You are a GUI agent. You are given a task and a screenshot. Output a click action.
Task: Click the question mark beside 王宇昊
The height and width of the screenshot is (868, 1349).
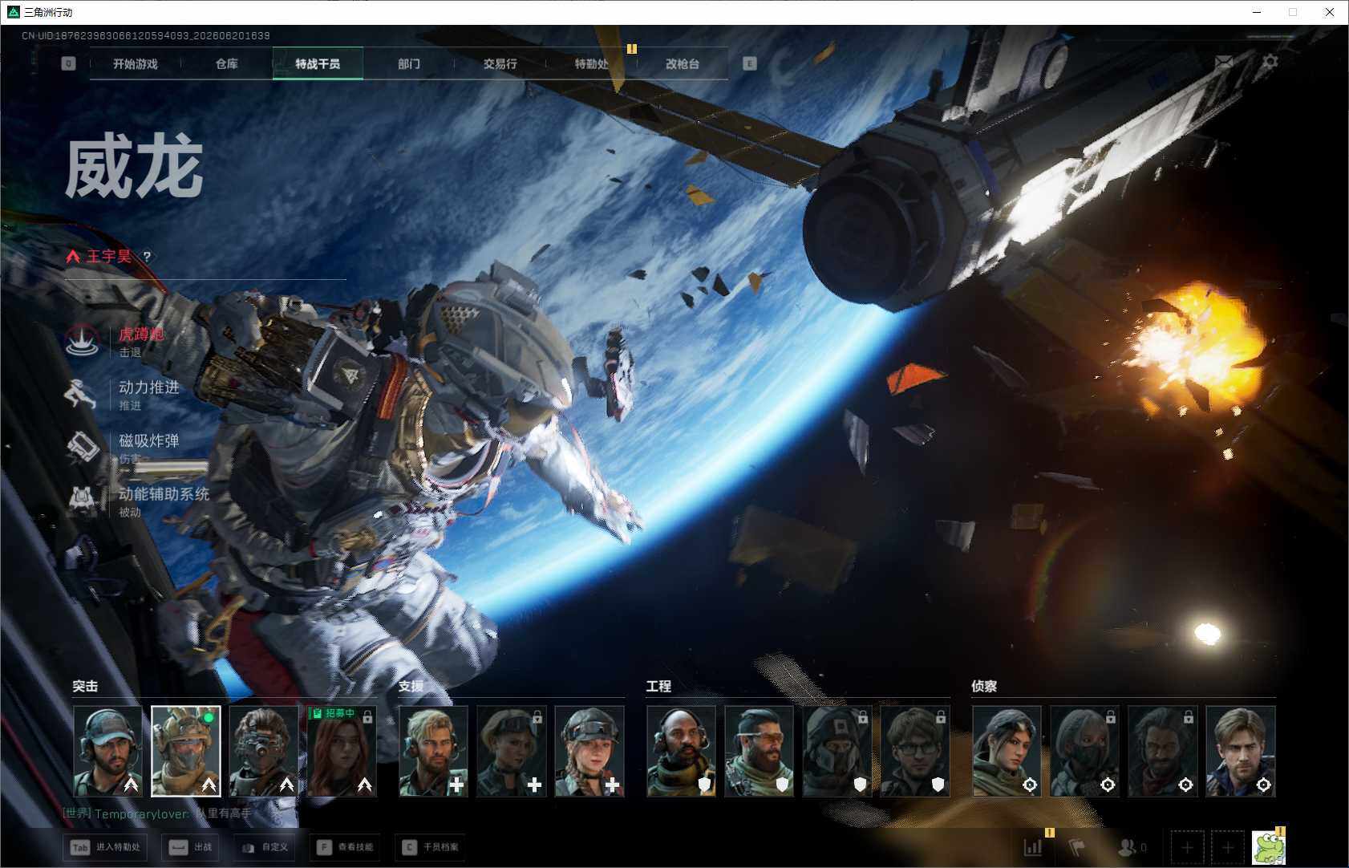tap(147, 257)
